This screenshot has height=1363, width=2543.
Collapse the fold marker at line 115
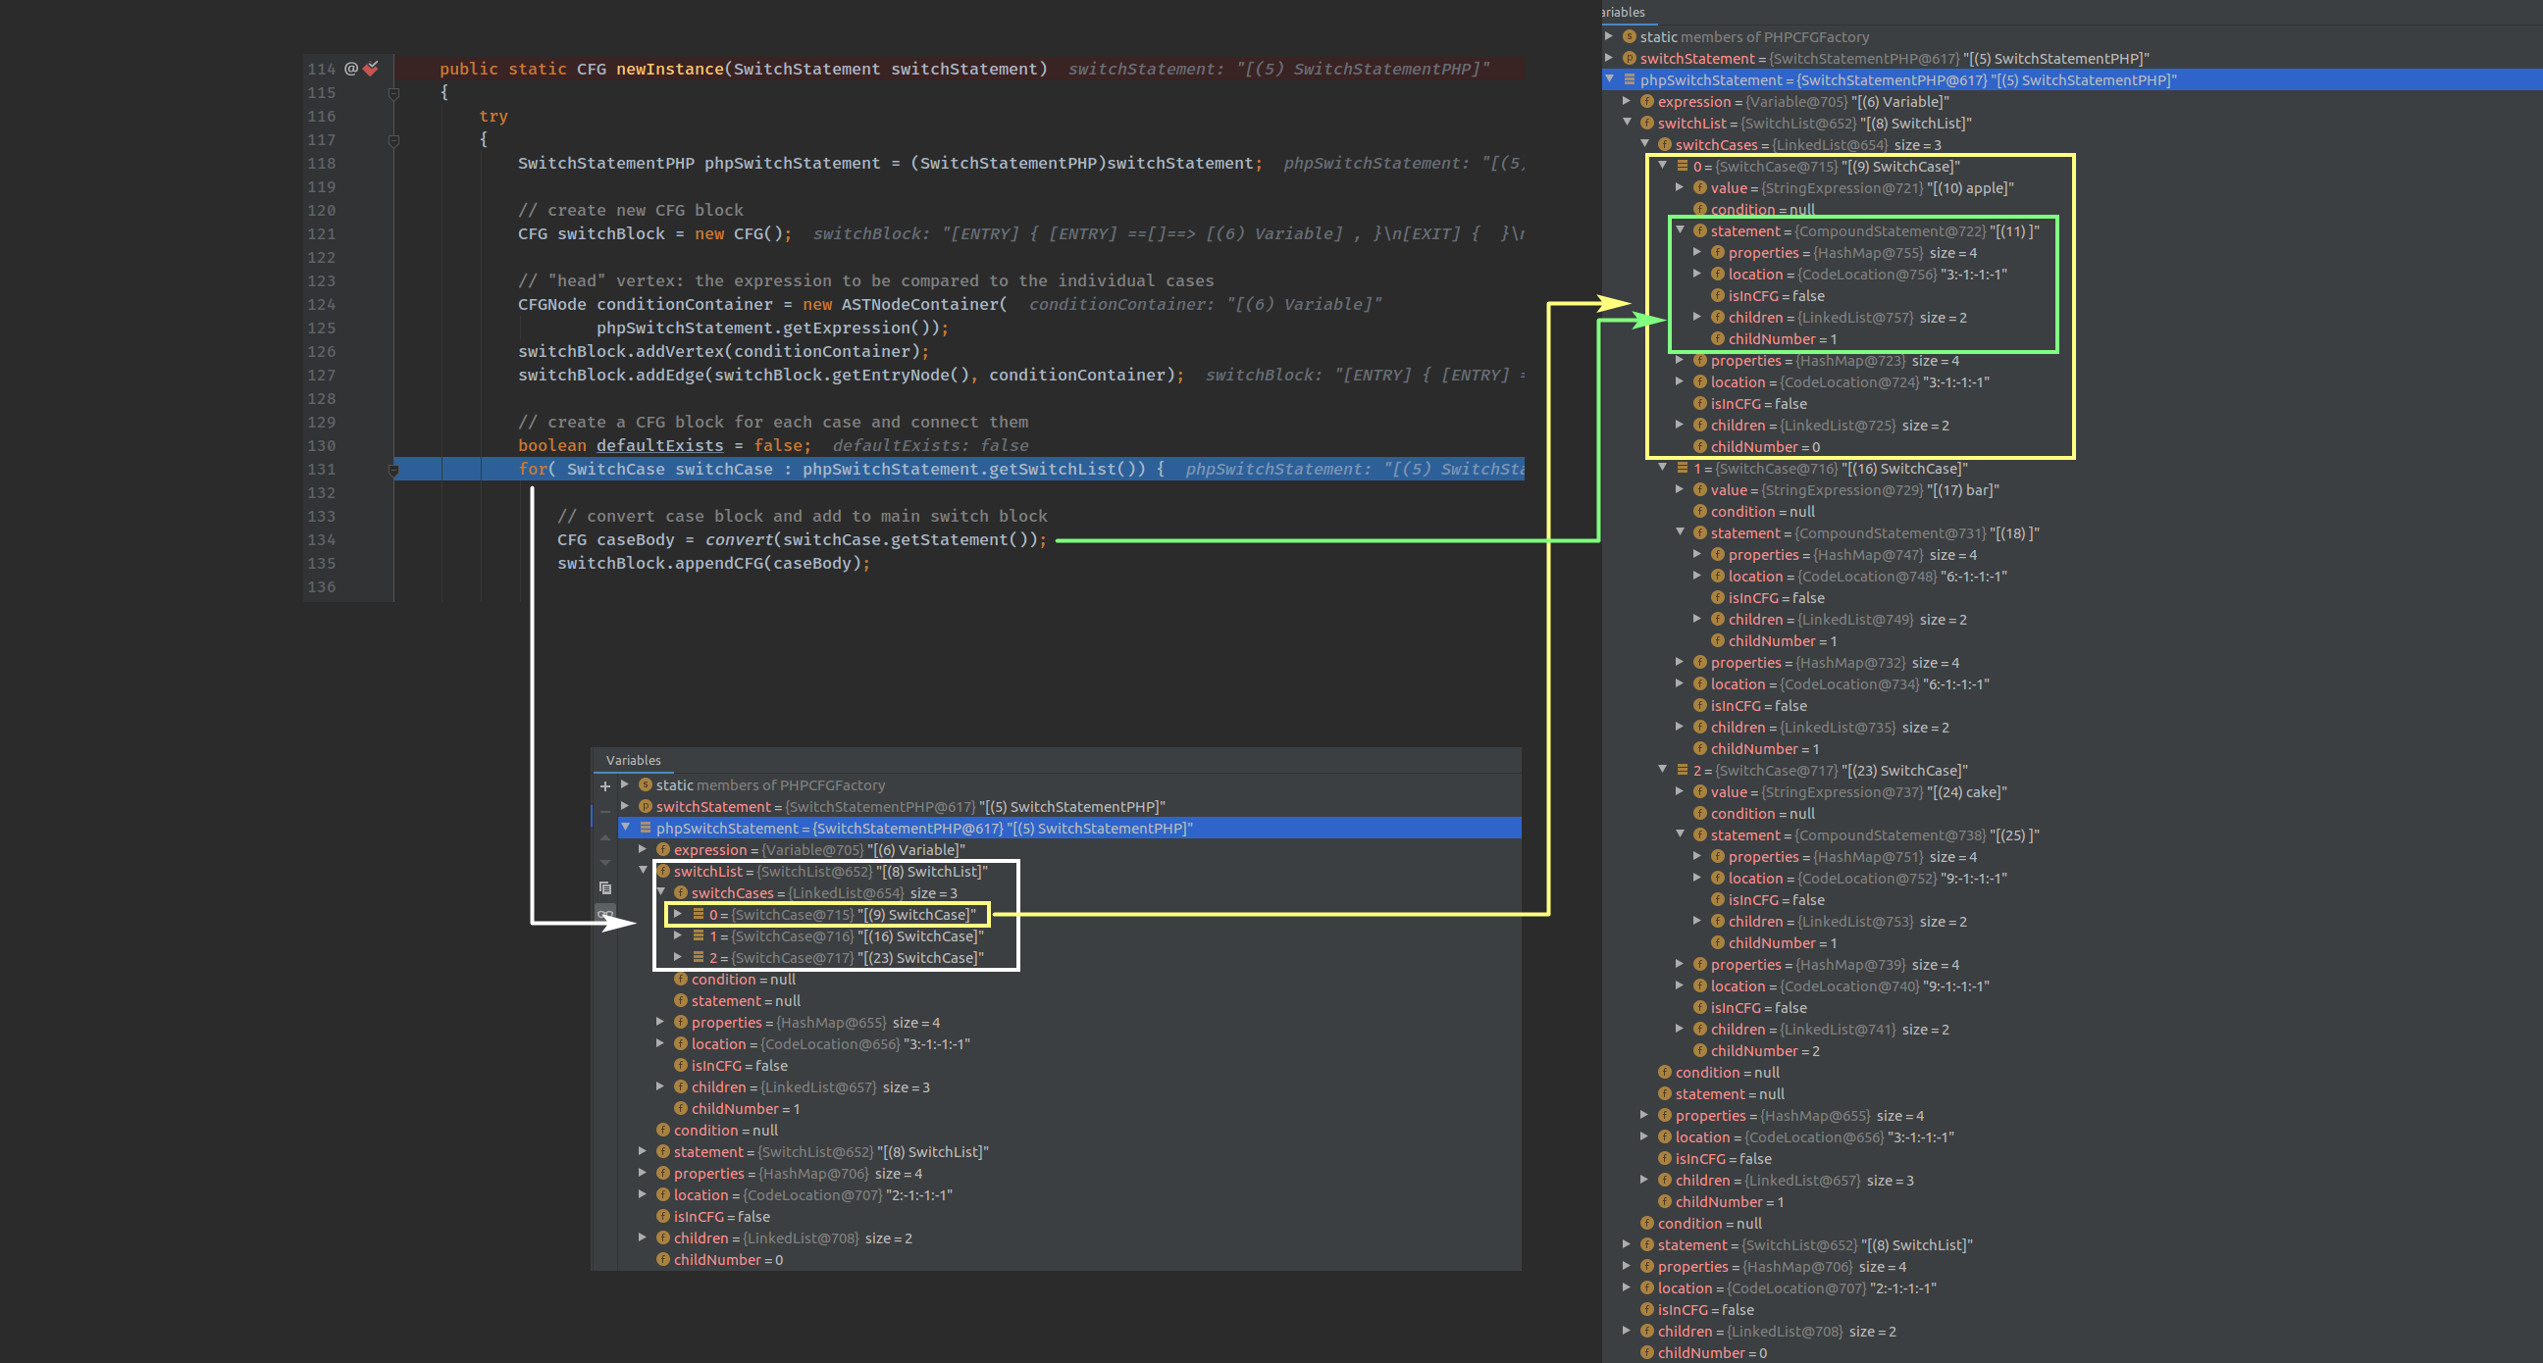pos(393,93)
